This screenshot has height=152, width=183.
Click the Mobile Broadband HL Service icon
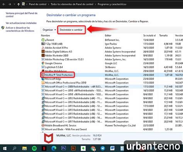click(x=43, y=125)
